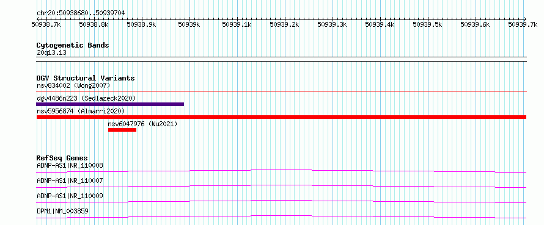Select the 20q13.13 band label

click(x=51, y=53)
